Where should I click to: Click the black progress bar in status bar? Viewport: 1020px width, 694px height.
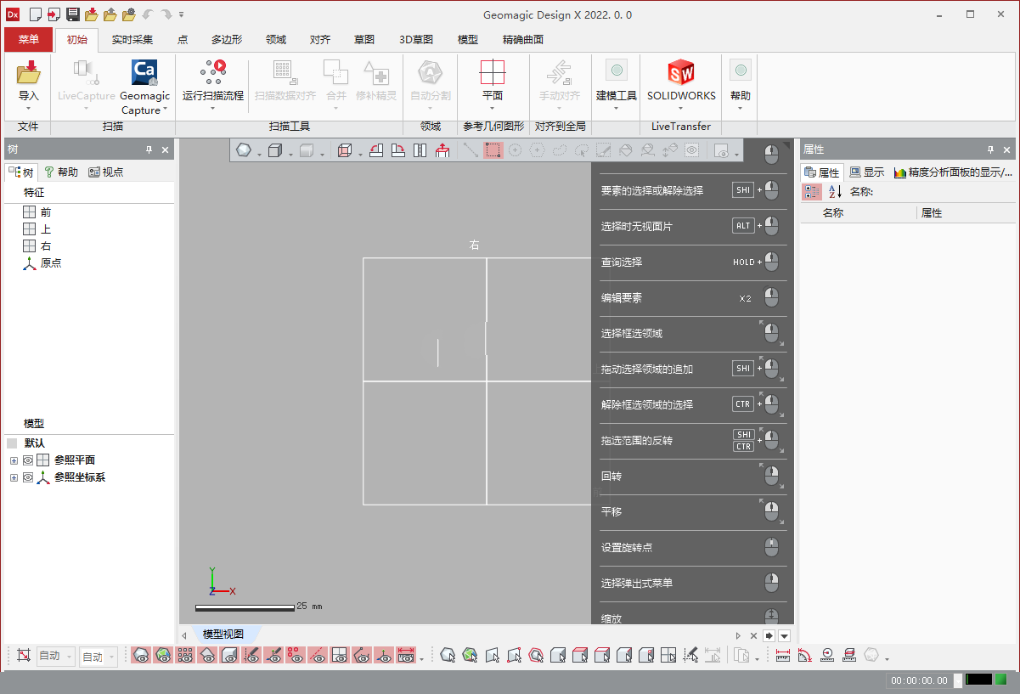[978, 680]
